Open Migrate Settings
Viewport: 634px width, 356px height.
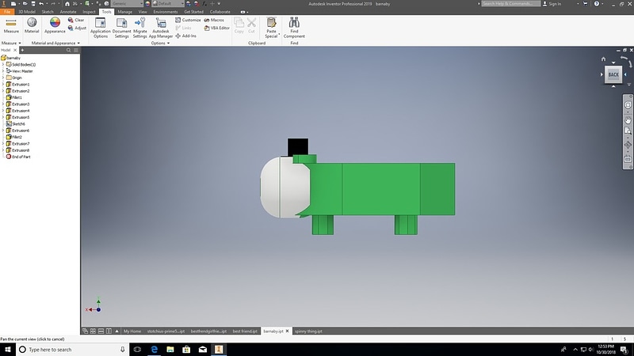[140, 28]
